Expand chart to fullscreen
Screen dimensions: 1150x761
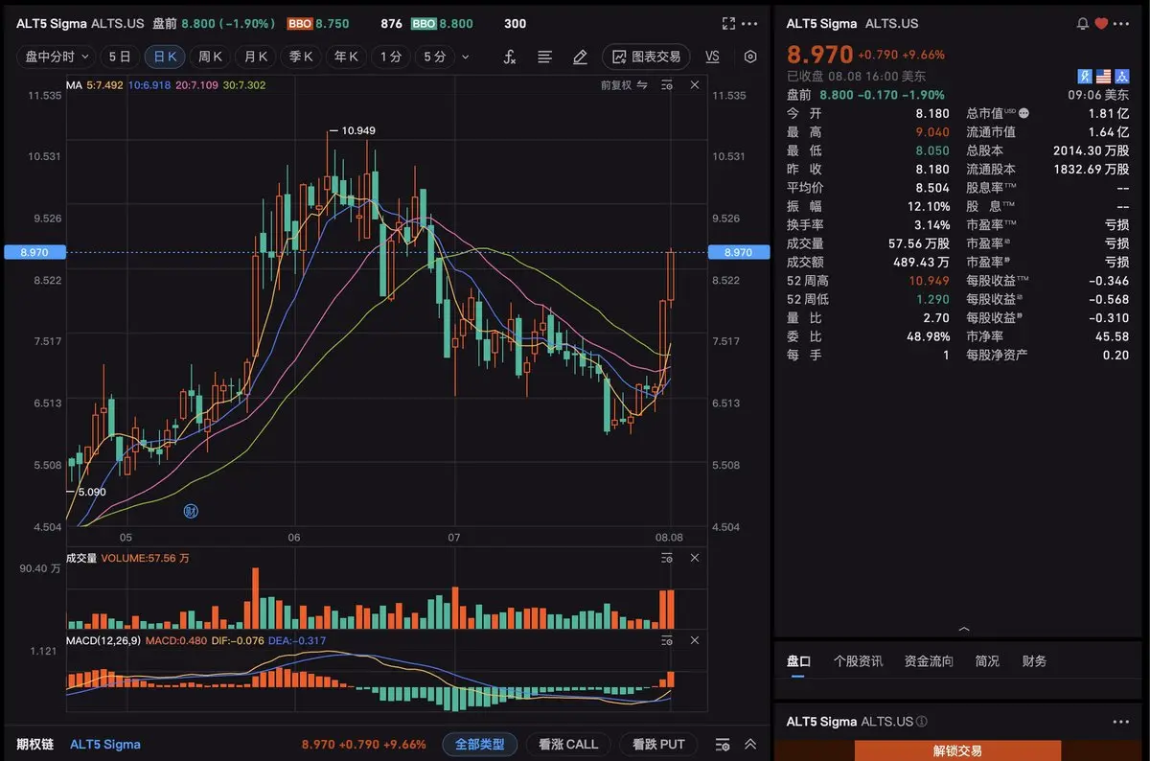[728, 23]
